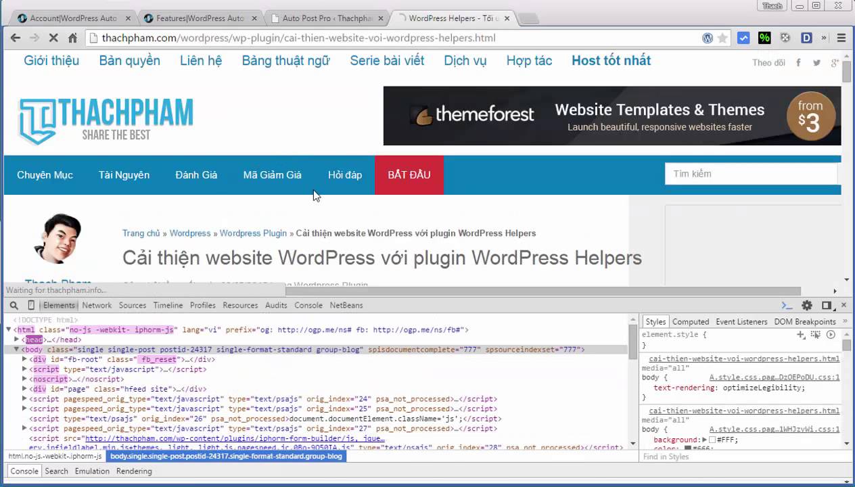Expand the head node
The width and height of the screenshot is (855, 487).
coord(17,340)
